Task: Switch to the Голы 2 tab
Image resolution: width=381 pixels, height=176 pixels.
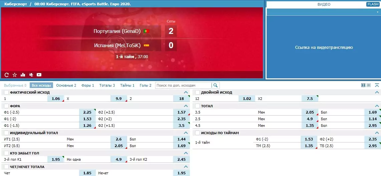Action: (x=145, y=85)
